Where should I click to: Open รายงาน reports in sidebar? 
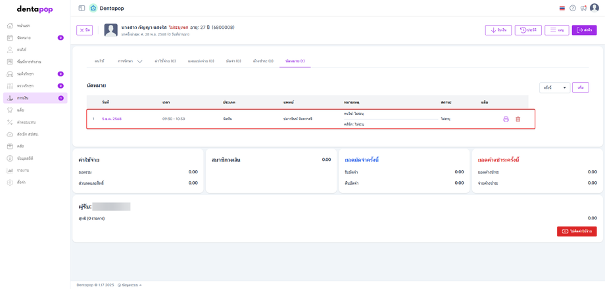(x=23, y=170)
